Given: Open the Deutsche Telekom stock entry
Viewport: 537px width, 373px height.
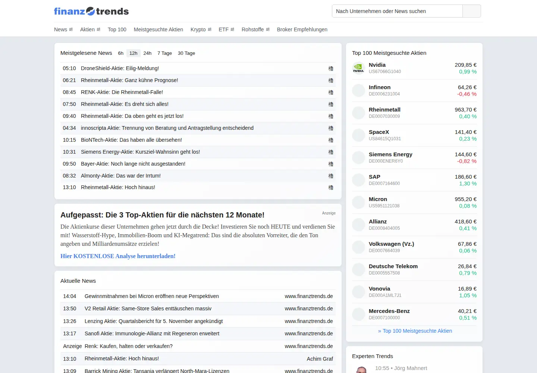Looking at the screenshot, I should [414, 269].
